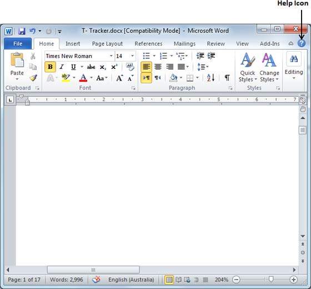Screen dimensions: 311x289
Task: Toggle Show/Hide paragraph marks
Action: (227, 78)
